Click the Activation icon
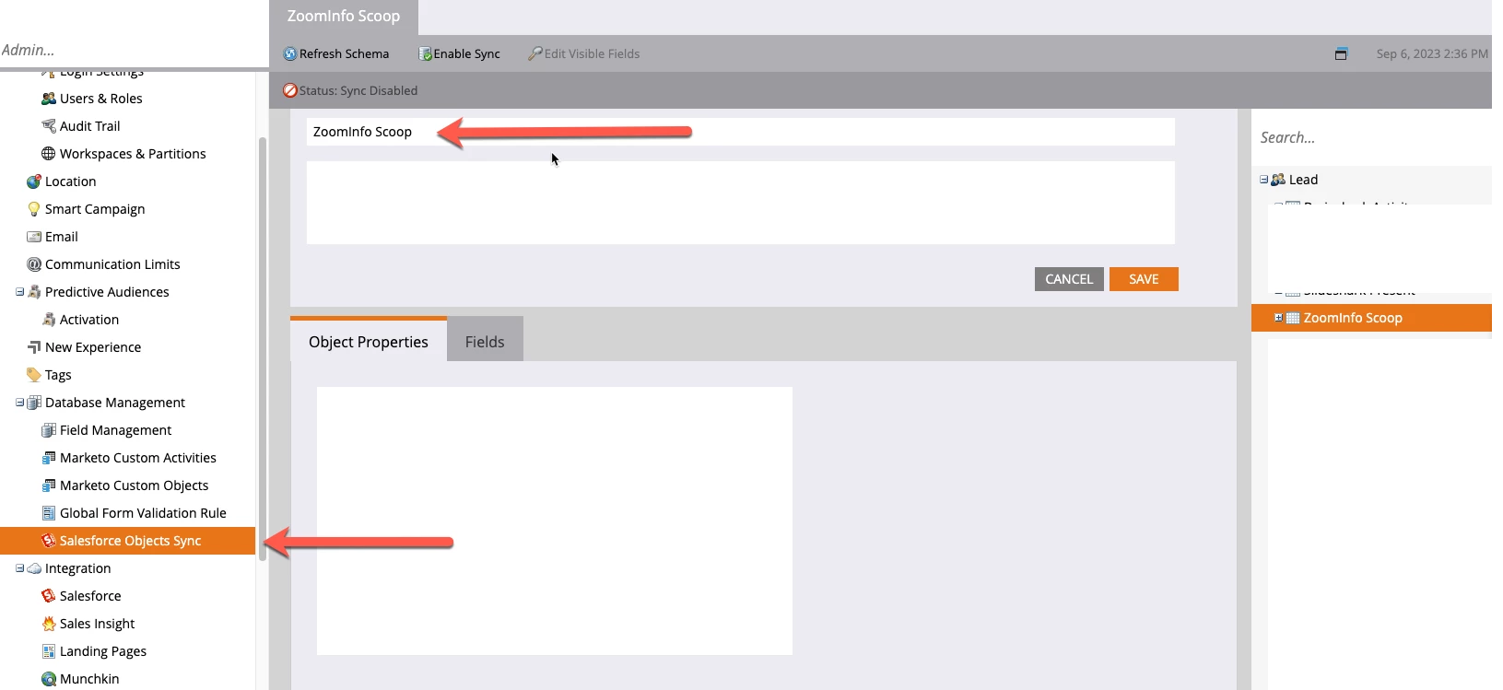This screenshot has height=690, width=1503. point(49,320)
